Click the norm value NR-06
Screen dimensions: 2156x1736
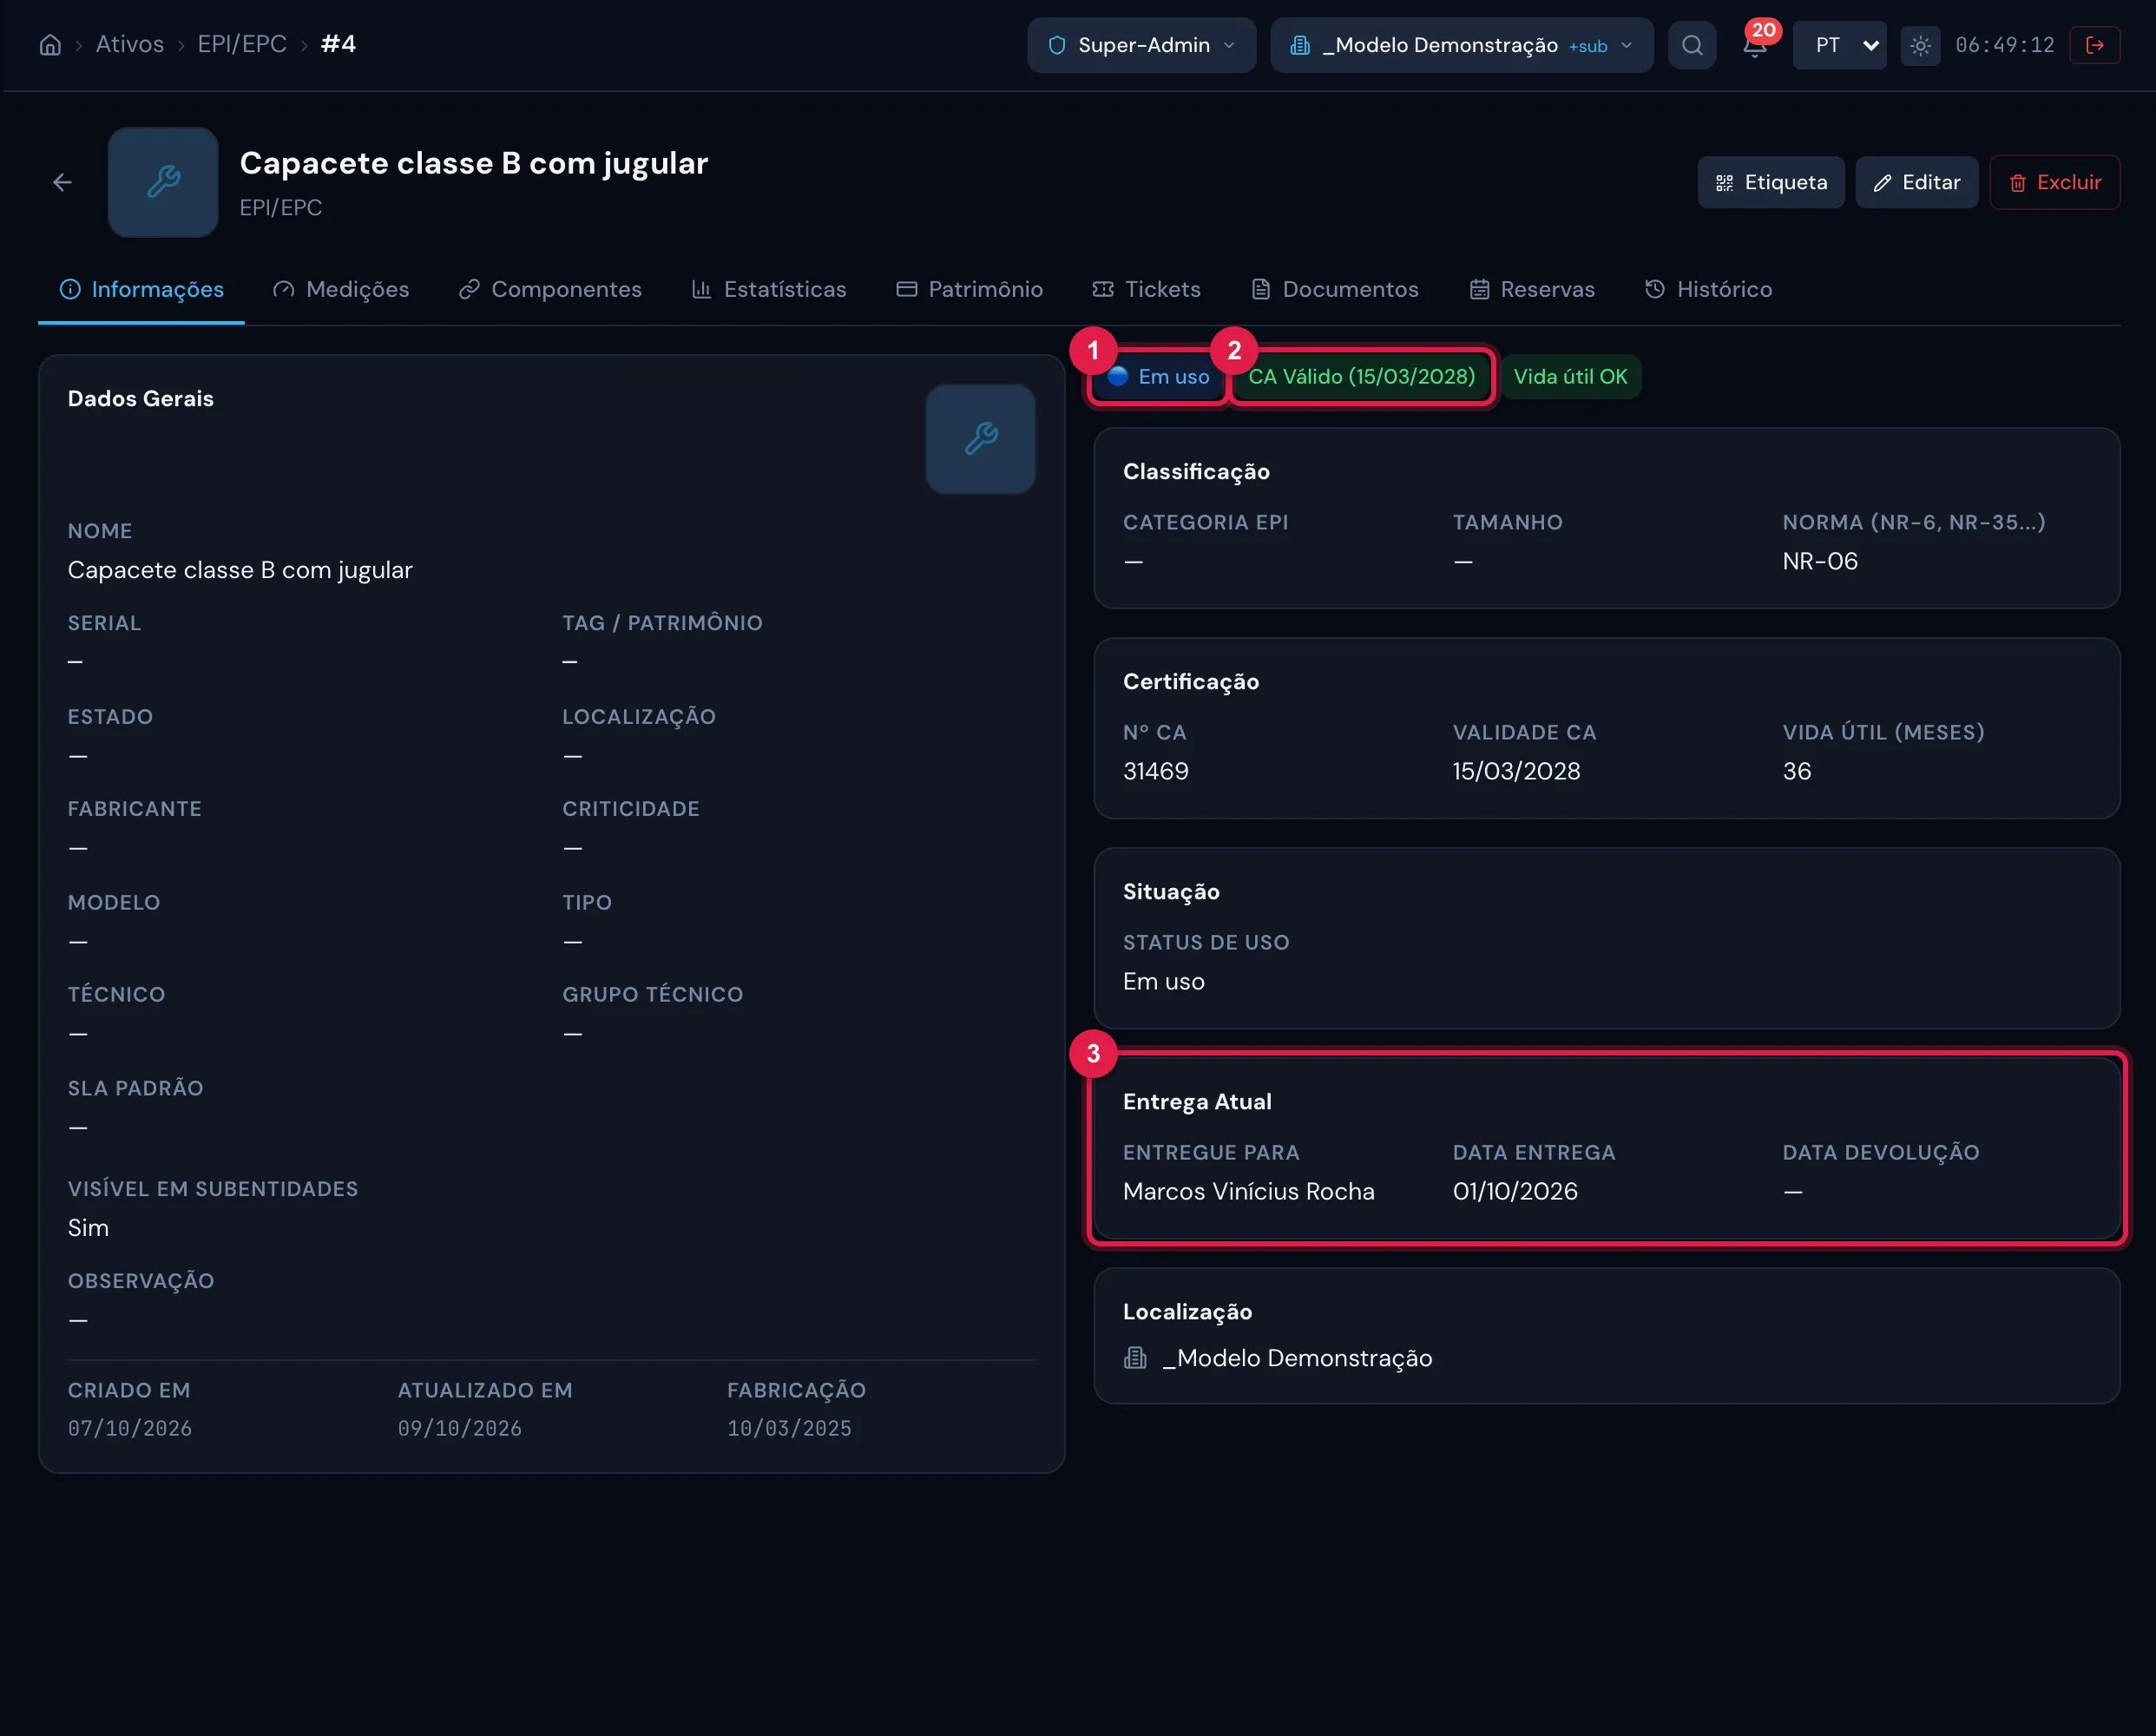click(1819, 561)
